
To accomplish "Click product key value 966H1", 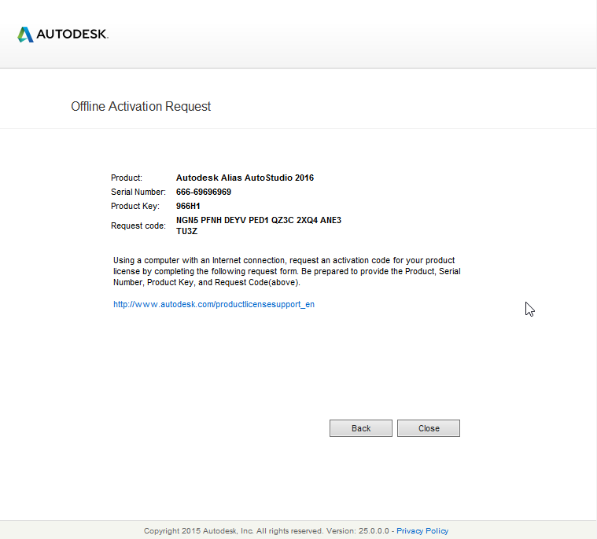I will (x=188, y=206).
